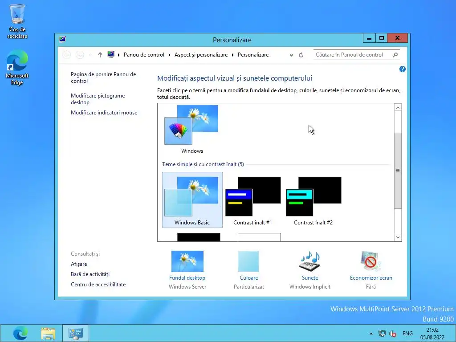Screen dimensions: 456x342
Task: Open the Afișare link
Action: point(79,264)
